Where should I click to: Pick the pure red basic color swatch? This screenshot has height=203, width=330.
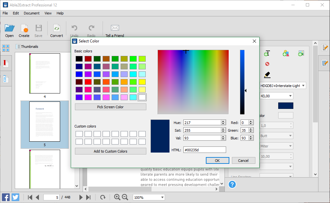click(x=88, y=82)
